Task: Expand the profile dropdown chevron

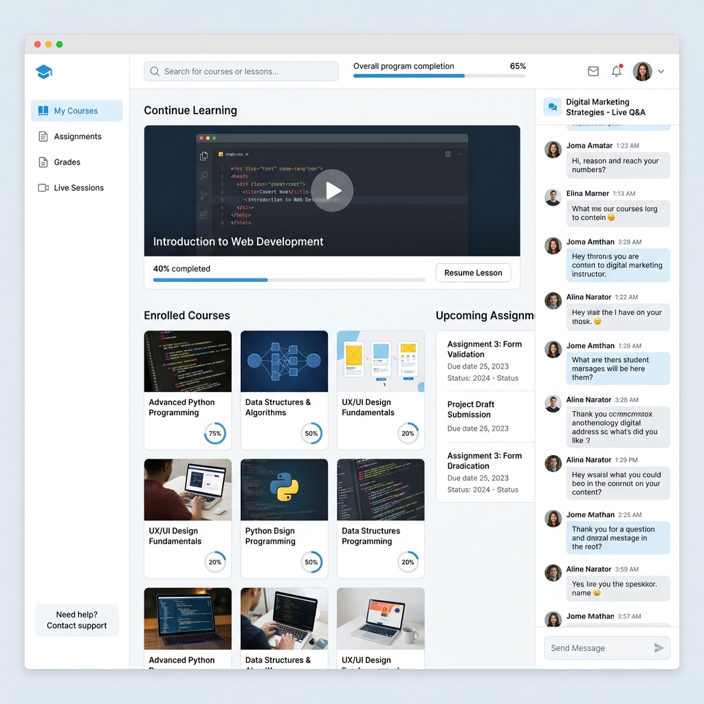Action: [x=661, y=71]
